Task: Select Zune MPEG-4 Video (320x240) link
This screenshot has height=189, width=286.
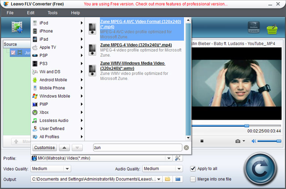Action: pos(136,45)
